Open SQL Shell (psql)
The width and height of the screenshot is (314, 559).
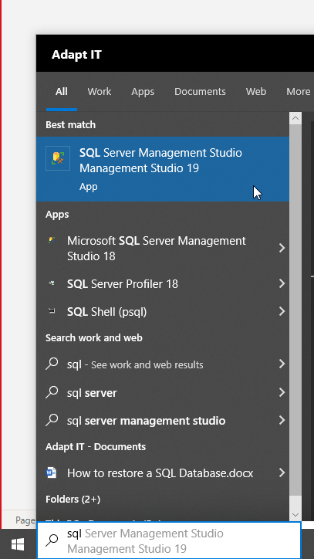[163, 312]
